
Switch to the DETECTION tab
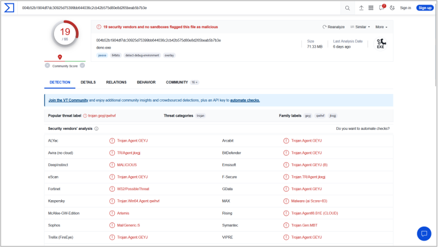pyautogui.click(x=60, y=82)
